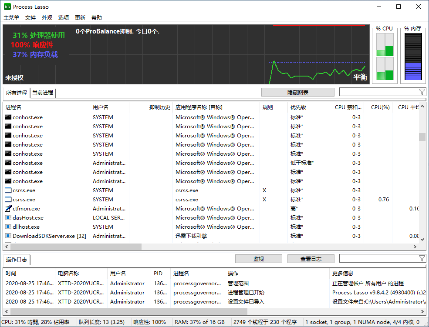Click the 查看日志 button
The width and height of the screenshot is (429, 327).
pyautogui.click(x=311, y=259)
